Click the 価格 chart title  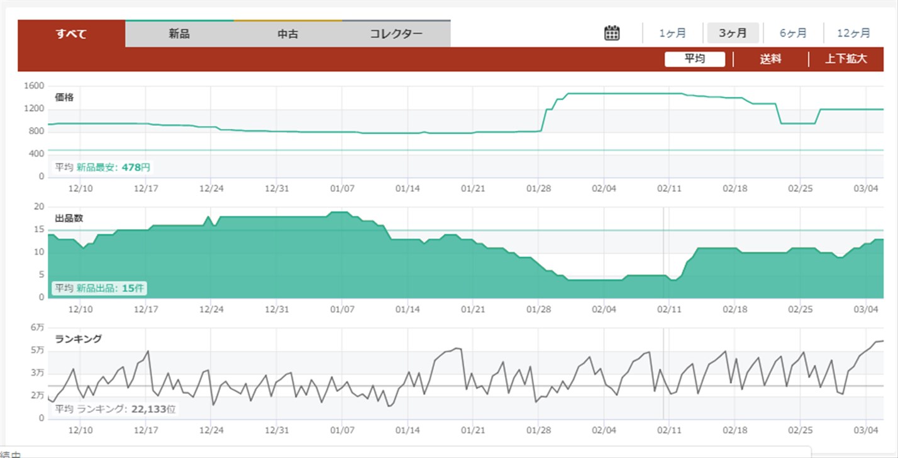(64, 98)
